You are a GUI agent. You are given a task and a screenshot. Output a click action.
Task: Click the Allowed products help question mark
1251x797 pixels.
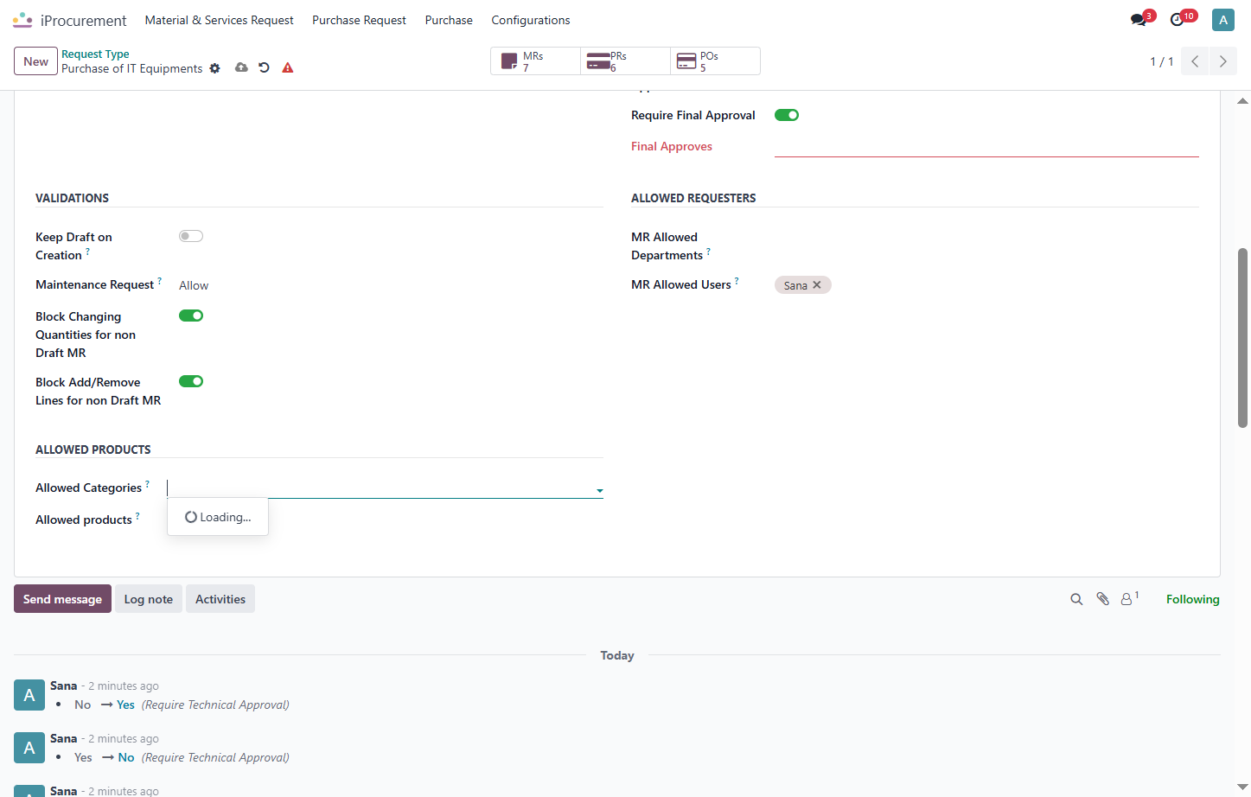(x=137, y=516)
